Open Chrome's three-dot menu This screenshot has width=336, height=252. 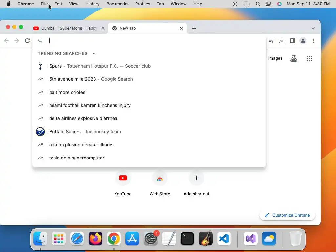pyautogui.click(x=313, y=41)
